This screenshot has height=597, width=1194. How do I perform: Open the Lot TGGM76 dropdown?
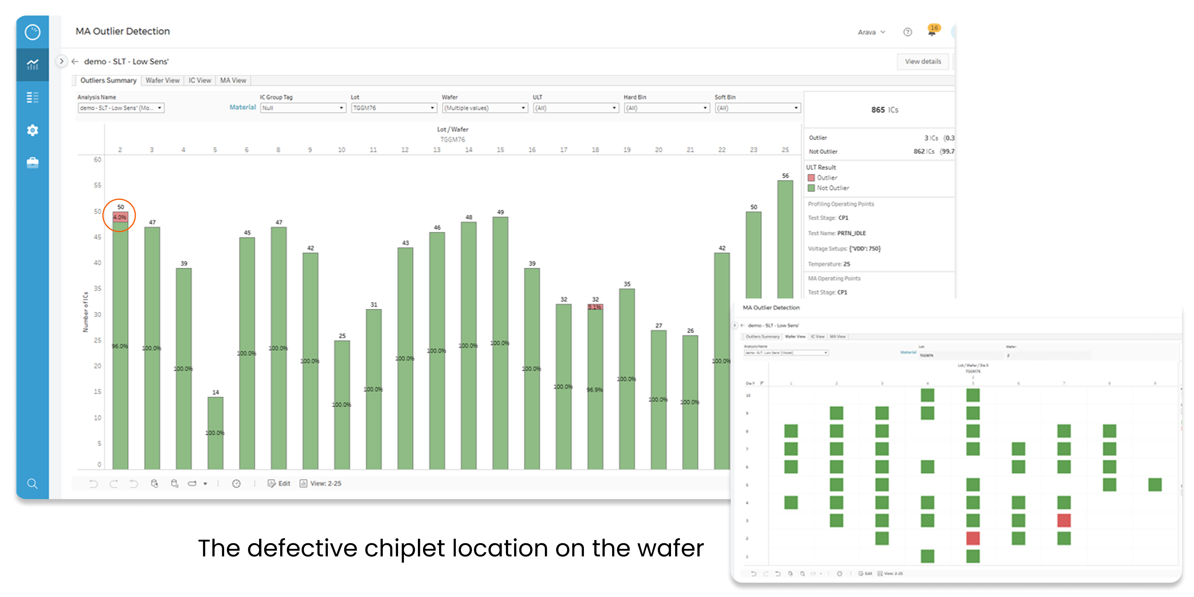(x=394, y=108)
